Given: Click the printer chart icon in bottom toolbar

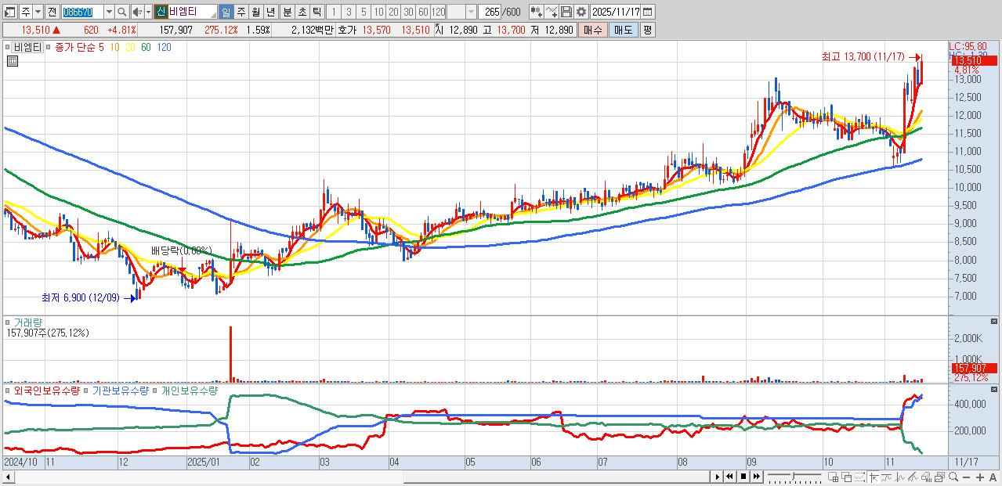Looking at the screenshot, I should pyautogui.click(x=926, y=477).
